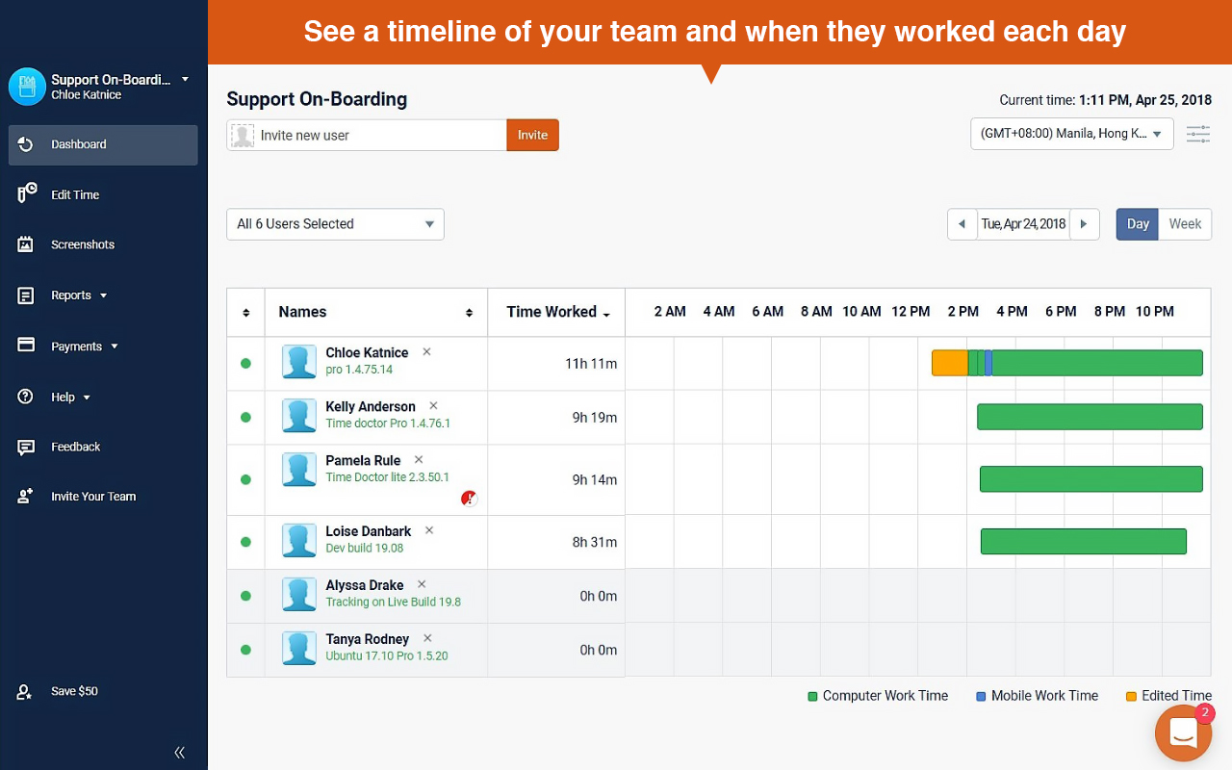Click the Save $50 link
Viewport: 1232px width, 770px height.
point(74,691)
